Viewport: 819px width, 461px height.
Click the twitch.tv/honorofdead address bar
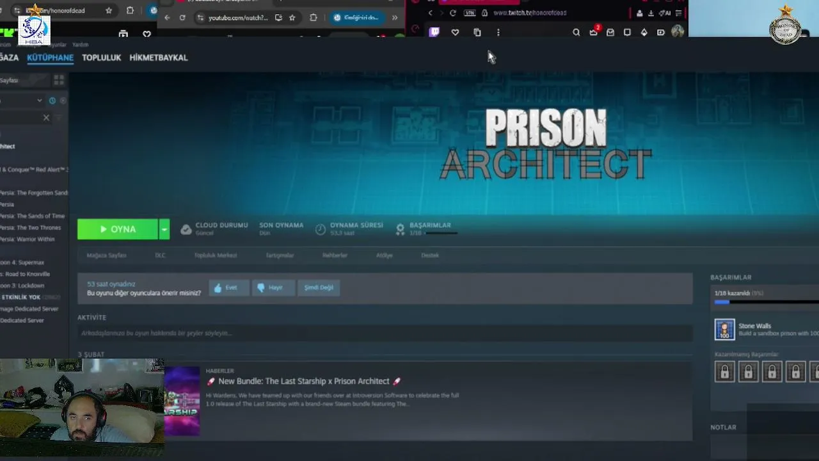pos(530,13)
